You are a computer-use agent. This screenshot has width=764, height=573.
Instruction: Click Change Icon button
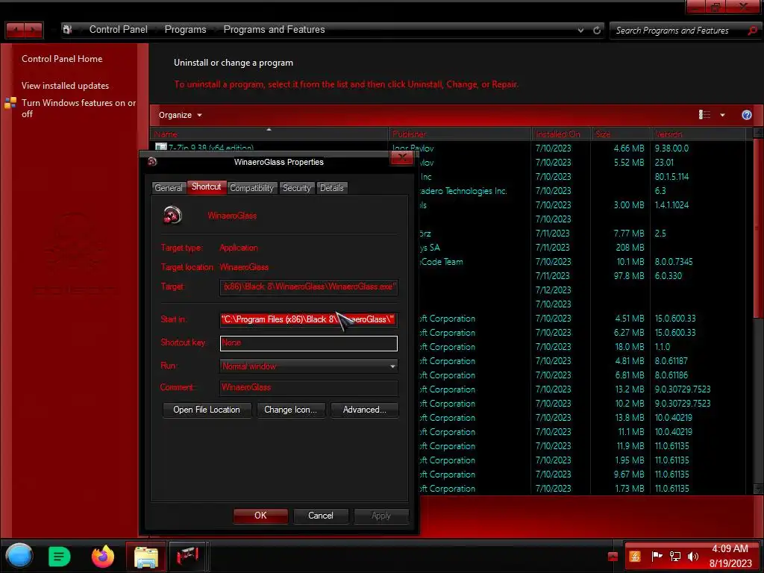click(290, 410)
